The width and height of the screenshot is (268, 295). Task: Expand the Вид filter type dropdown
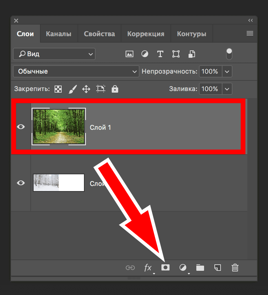point(54,54)
